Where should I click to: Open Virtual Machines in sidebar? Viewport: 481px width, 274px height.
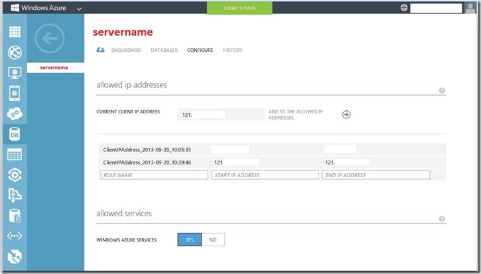click(14, 72)
